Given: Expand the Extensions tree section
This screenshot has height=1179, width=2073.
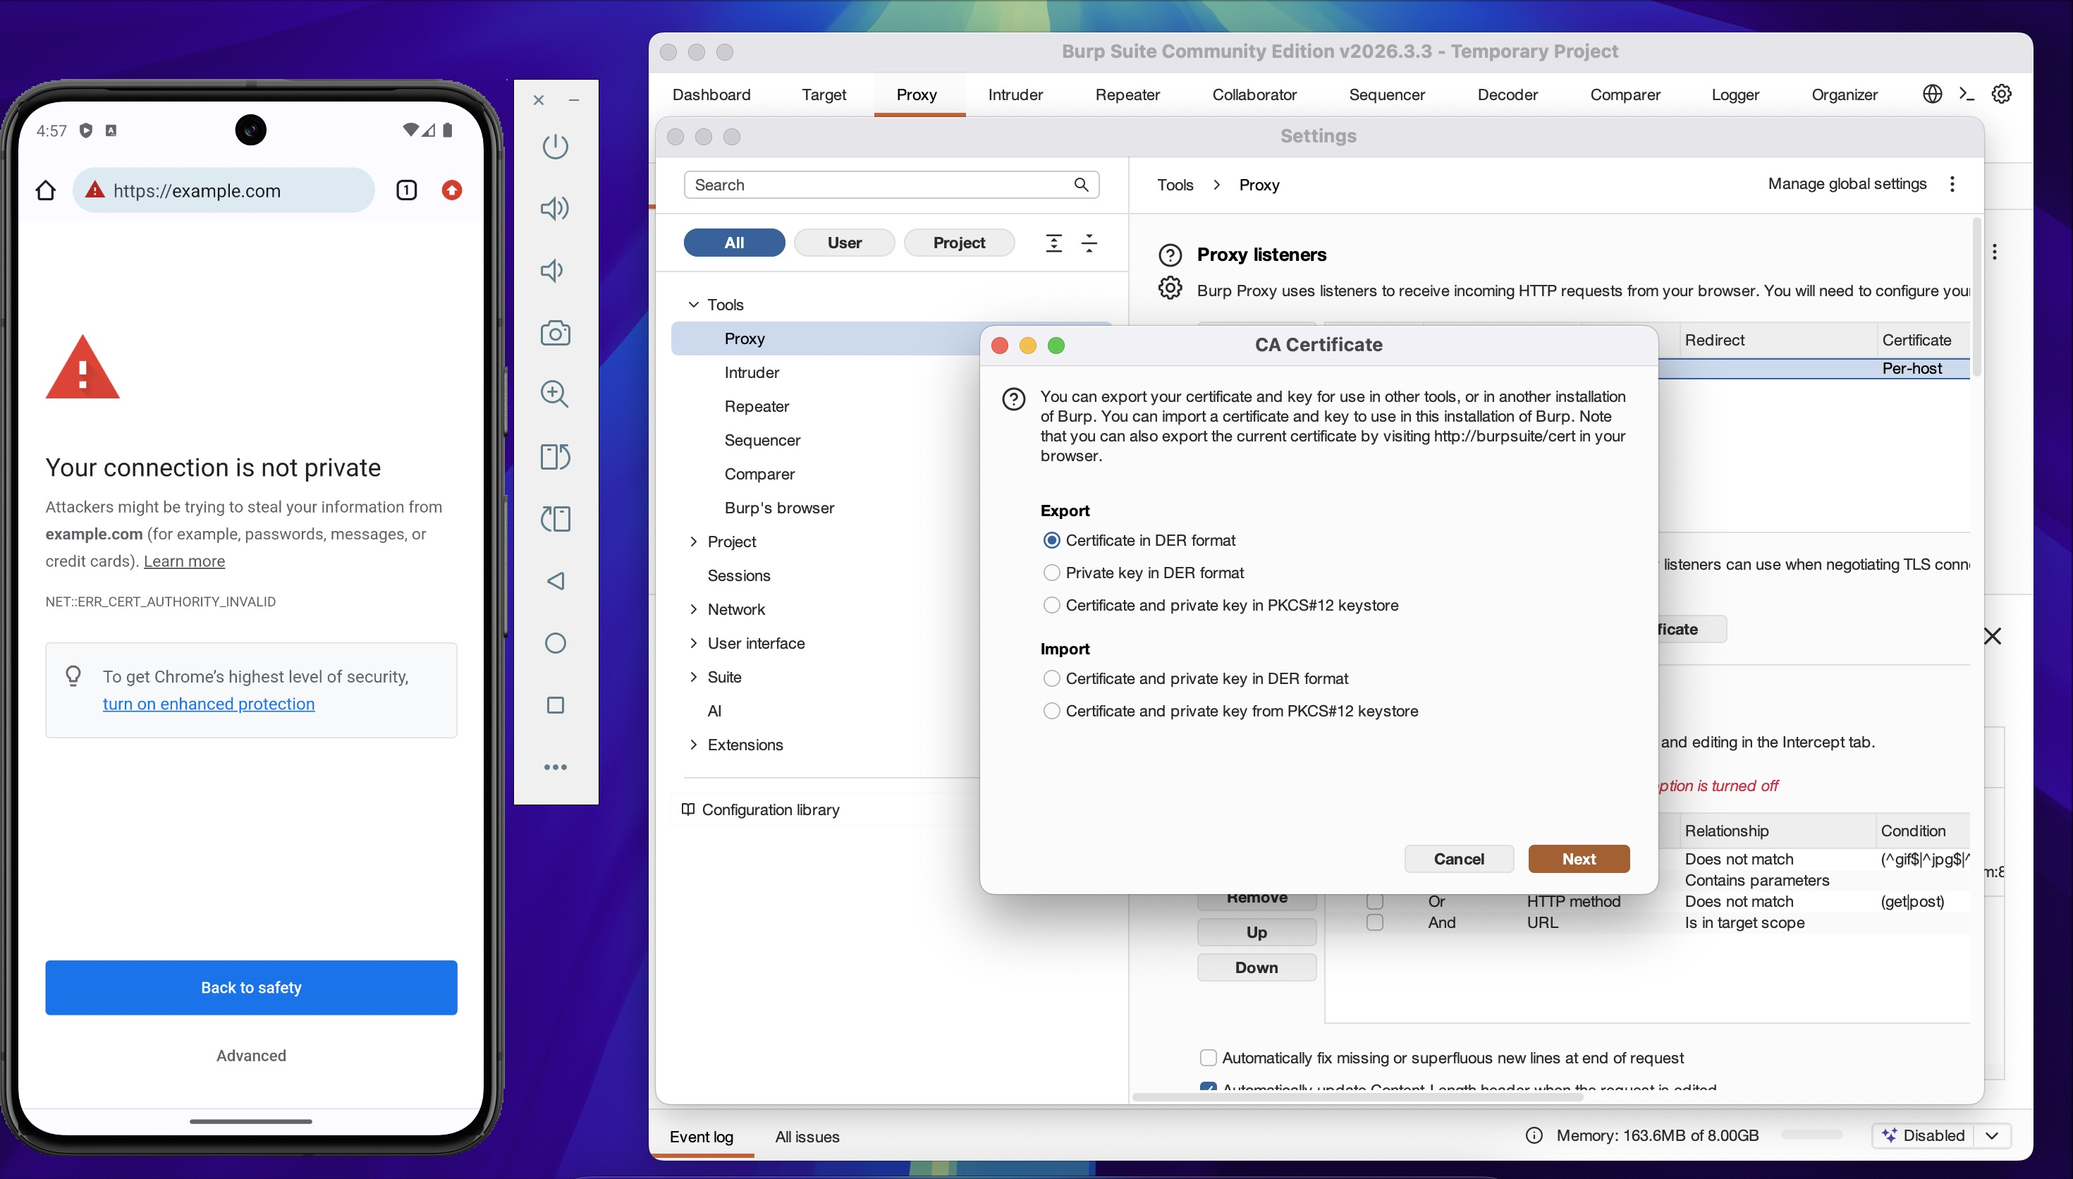Looking at the screenshot, I should pyautogui.click(x=693, y=745).
